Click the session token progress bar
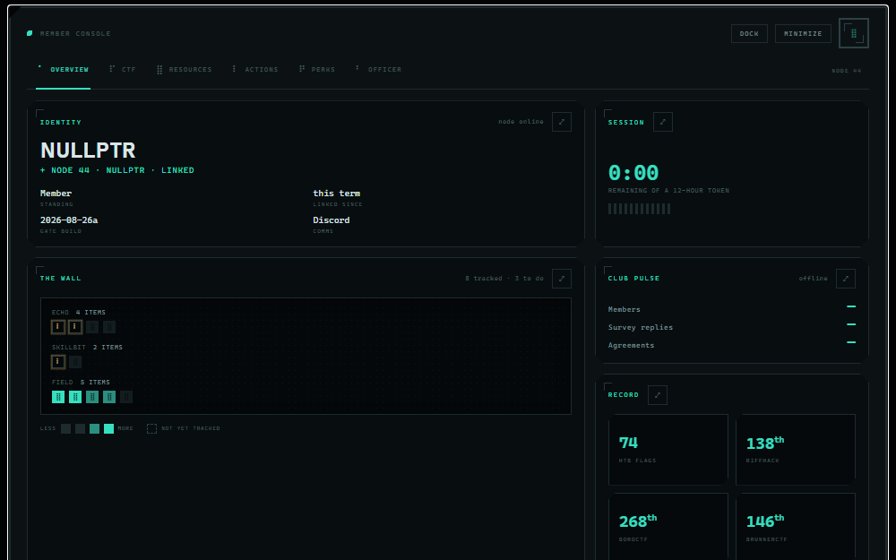This screenshot has height=560, width=896. [639, 209]
